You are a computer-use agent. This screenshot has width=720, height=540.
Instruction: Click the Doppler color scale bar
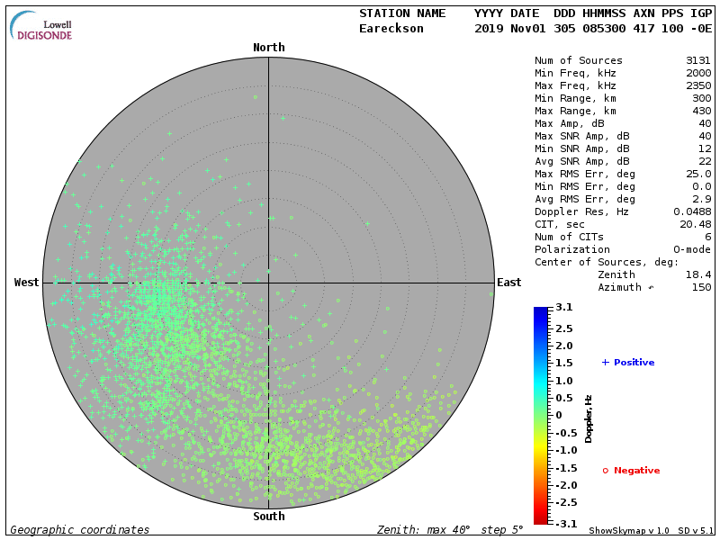coord(540,415)
